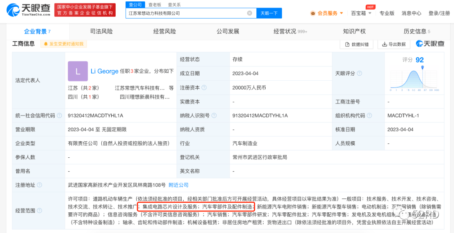
Task: Open 专业版 link in header
Action: pyautogui.click(x=387, y=13)
